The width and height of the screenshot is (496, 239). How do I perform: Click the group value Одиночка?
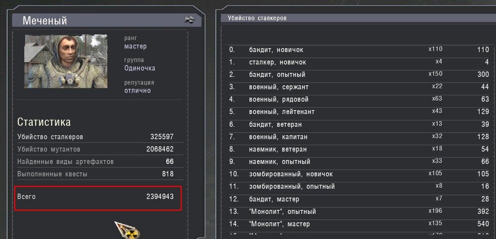point(139,68)
